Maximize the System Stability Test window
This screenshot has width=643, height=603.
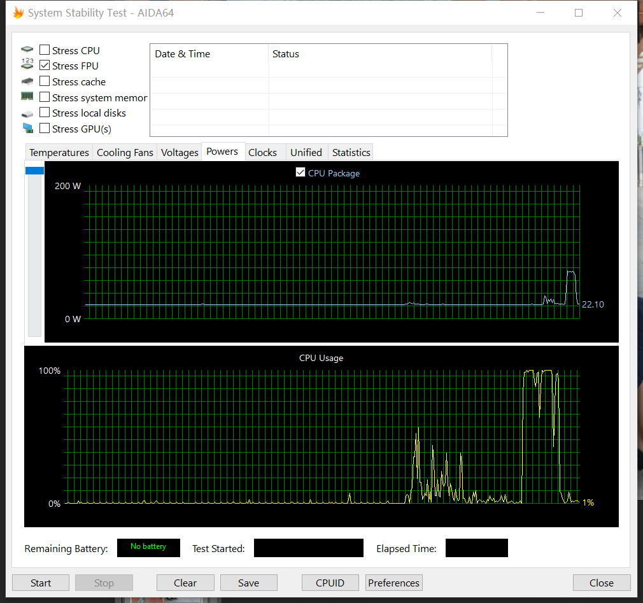pyautogui.click(x=579, y=13)
